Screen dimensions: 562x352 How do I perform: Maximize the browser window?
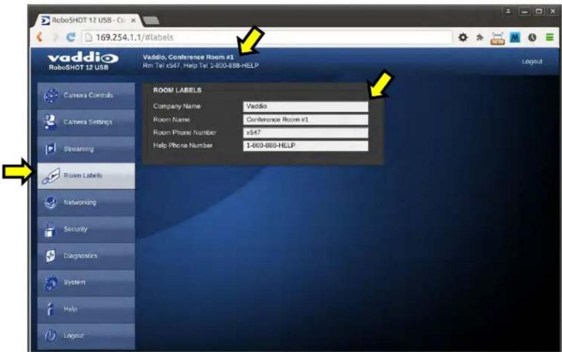(x=538, y=11)
